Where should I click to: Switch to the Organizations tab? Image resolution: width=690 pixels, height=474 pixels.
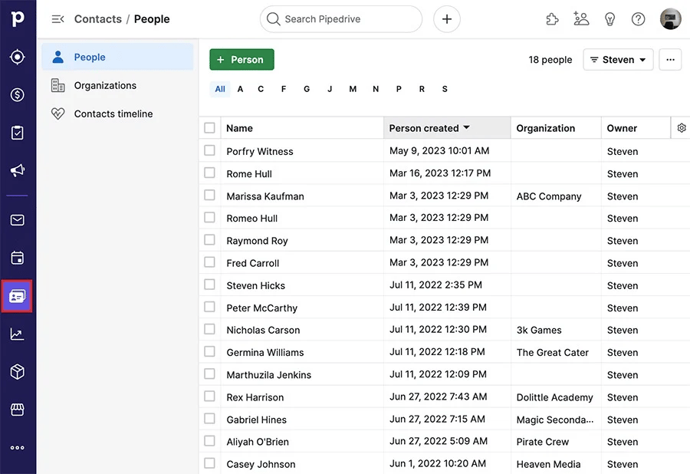coord(106,85)
